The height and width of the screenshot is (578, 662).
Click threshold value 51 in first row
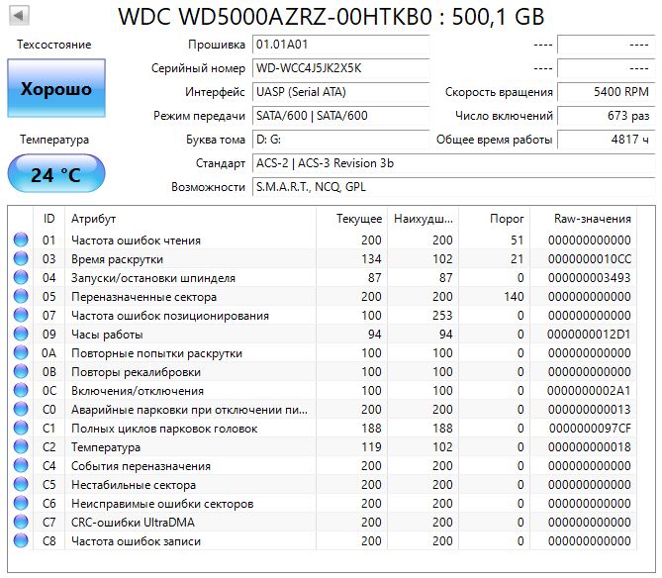pyautogui.click(x=518, y=240)
